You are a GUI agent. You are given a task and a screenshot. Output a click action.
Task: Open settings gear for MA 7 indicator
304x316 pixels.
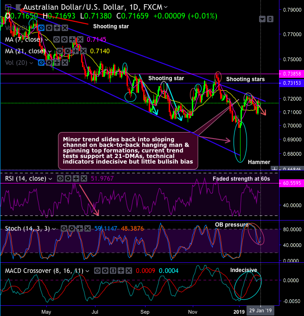coord(64,39)
